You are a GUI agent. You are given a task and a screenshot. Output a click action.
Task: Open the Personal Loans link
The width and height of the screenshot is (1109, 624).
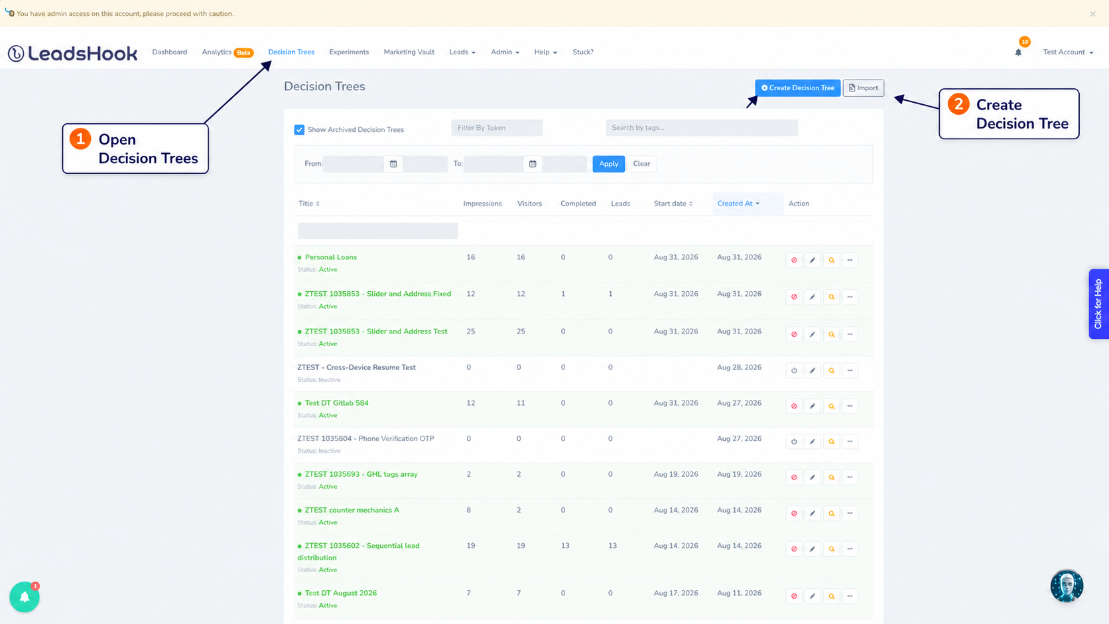331,257
